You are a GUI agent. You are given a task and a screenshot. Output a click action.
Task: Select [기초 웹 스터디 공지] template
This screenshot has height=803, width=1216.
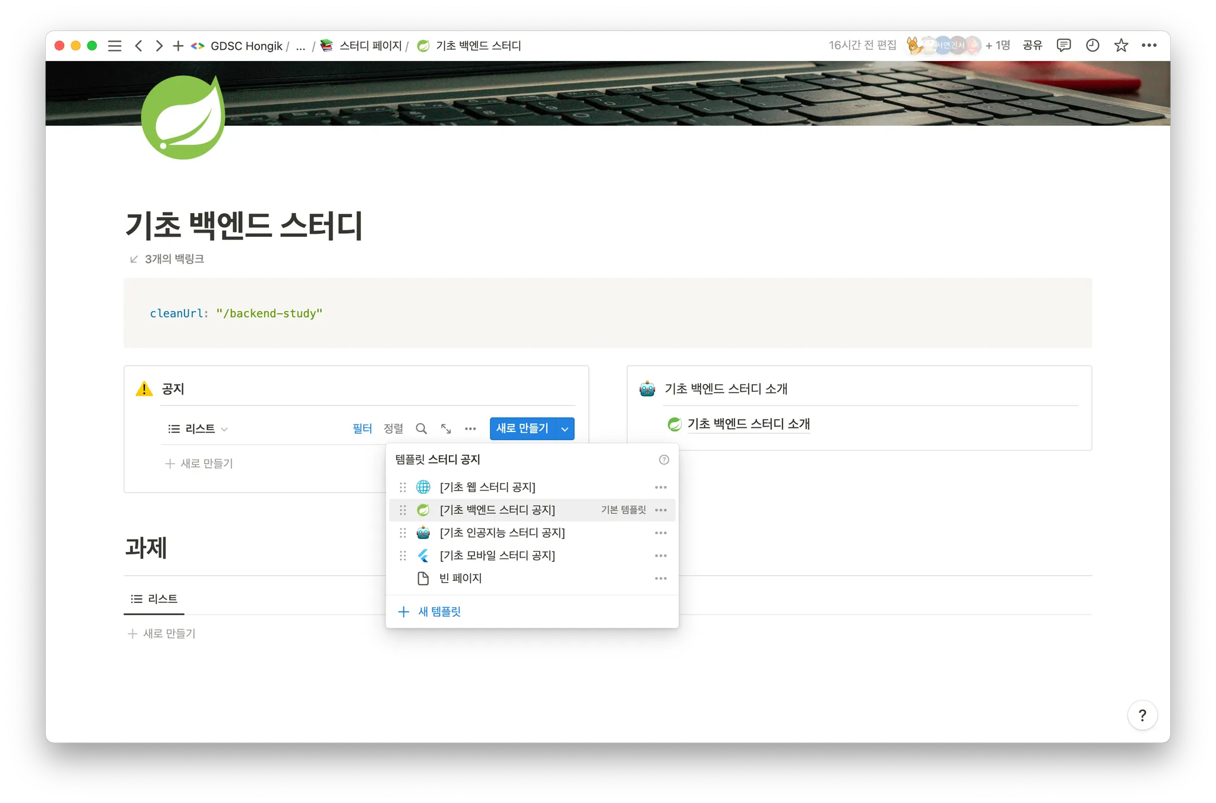click(487, 487)
